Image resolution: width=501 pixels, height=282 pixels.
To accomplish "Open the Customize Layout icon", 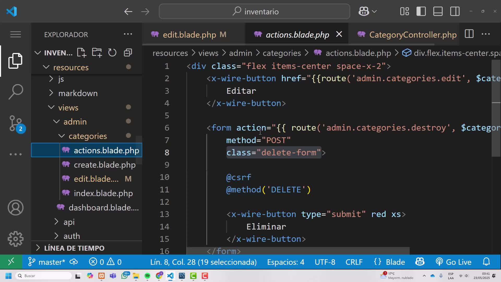I will click(x=404, y=11).
